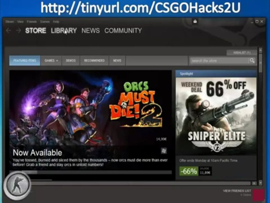Open the Games menu in menu bar
Viewport: 270px width, 203px height.
[45, 22]
